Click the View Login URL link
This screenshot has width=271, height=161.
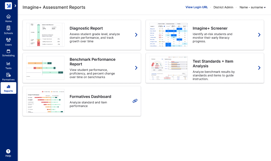pos(197,7)
